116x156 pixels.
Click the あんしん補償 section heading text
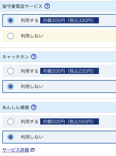point(16,107)
